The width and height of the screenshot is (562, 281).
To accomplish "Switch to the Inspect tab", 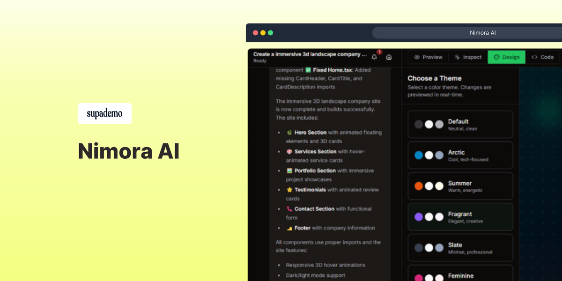I will [x=468, y=57].
